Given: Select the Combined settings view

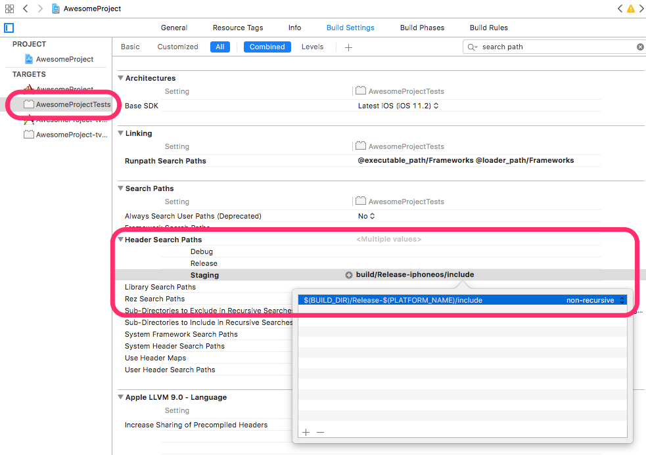Looking at the screenshot, I should (x=267, y=47).
